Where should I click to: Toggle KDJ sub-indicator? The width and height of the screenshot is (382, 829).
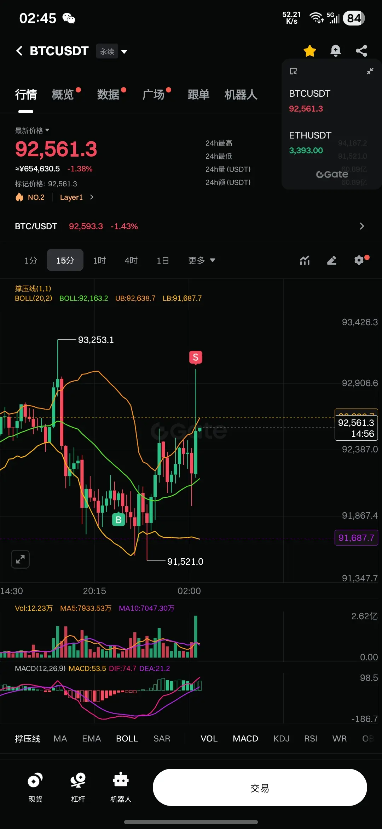pos(282,739)
